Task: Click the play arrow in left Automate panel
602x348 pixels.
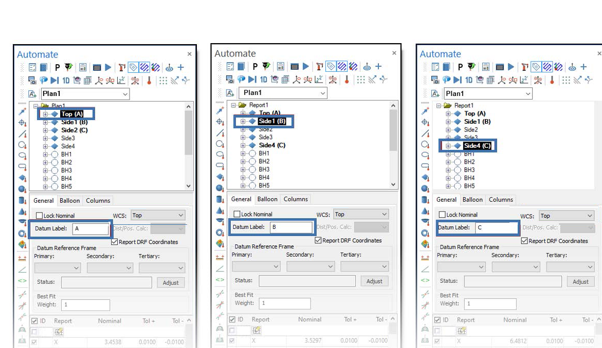Action: [x=108, y=67]
